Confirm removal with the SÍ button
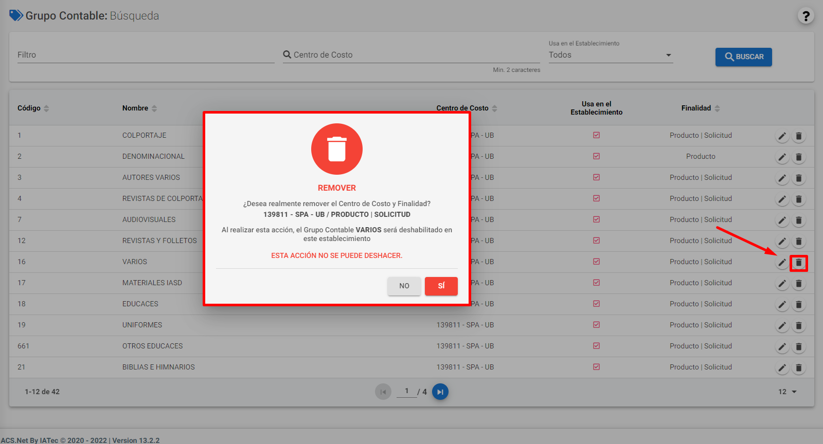This screenshot has height=444, width=823. 441,286
